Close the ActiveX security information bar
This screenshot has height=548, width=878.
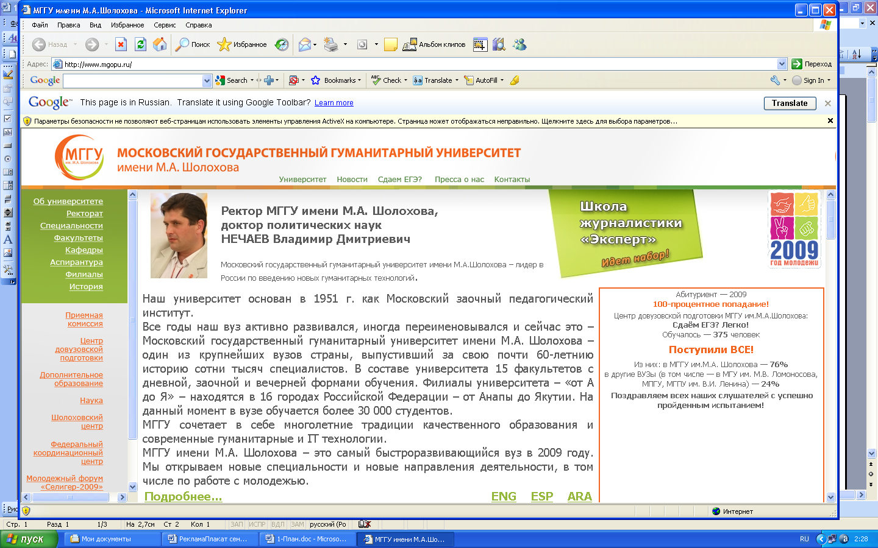pyautogui.click(x=830, y=121)
